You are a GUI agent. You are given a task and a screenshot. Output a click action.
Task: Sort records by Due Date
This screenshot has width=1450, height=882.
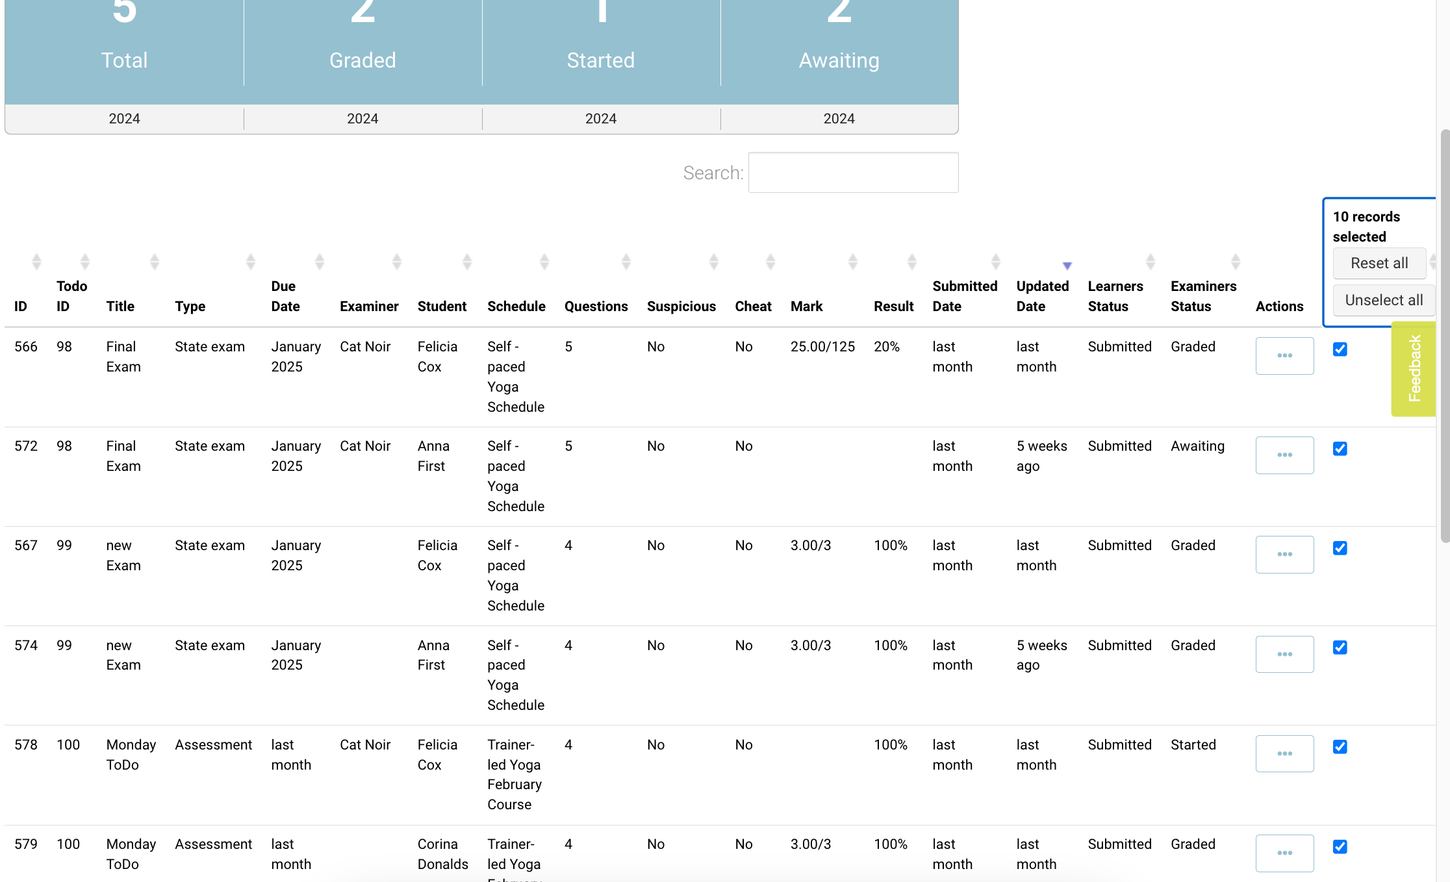point(319,261)
